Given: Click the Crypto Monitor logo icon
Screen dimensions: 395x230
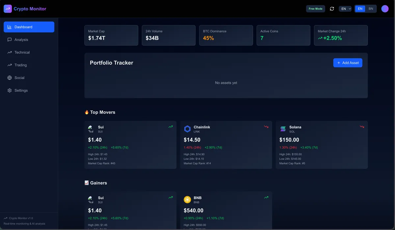Looking at the screenshot, I should pos(8,9).
